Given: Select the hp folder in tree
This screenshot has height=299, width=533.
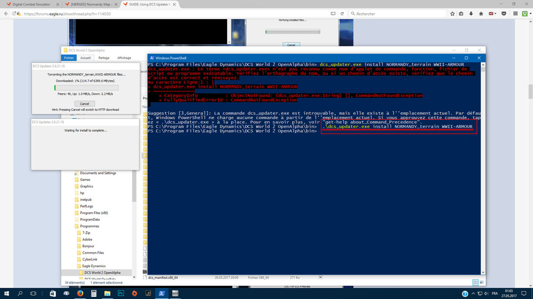Looking at the screenshot, I should [82, 193].
